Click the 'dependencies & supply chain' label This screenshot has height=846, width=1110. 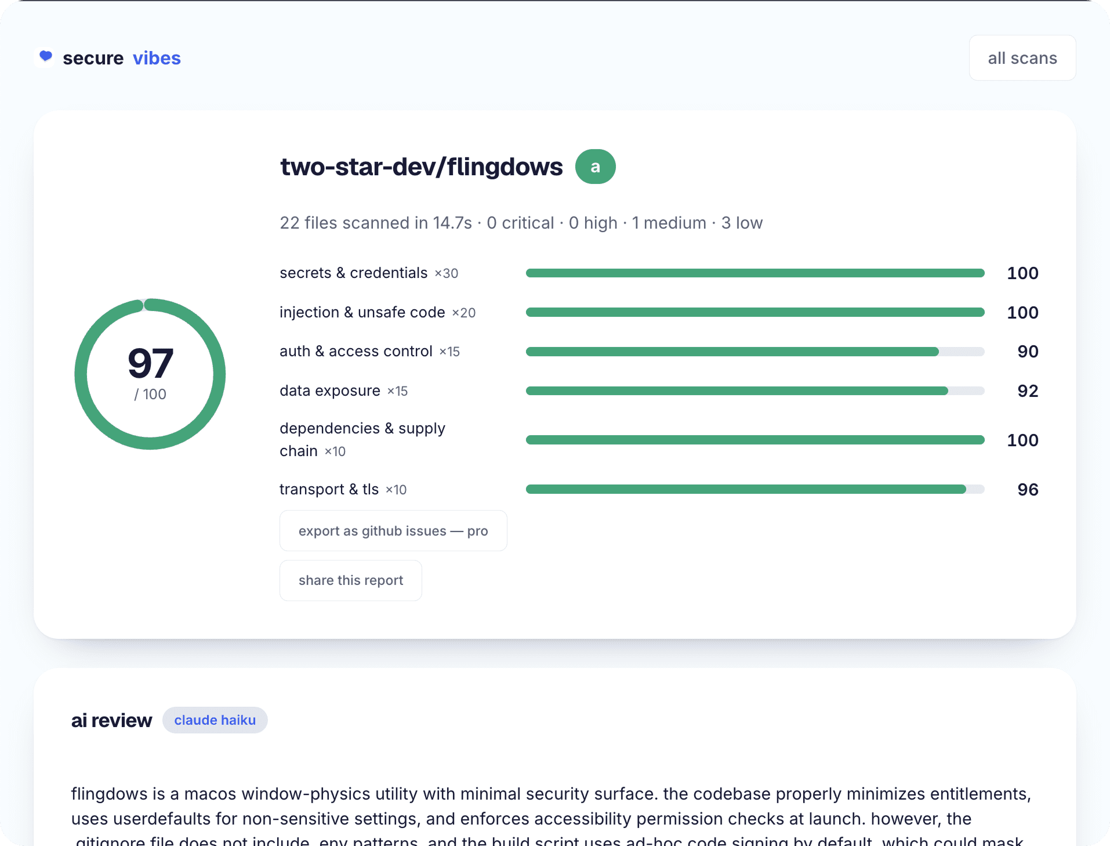point(362,440)
